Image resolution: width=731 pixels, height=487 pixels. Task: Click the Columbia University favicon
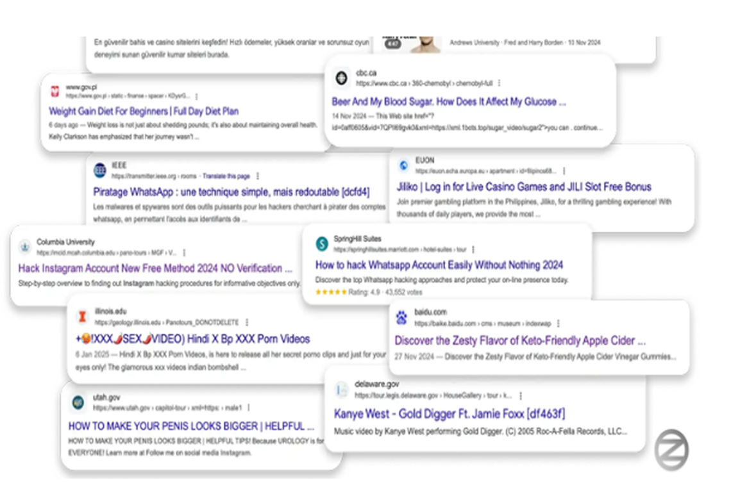(25, 247)
